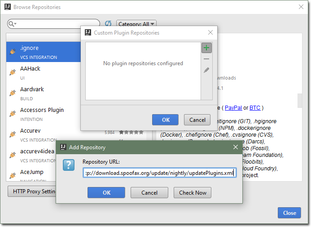Screen dimensions: 311x227
Task: Close the Custom Plugin Repositories dialog
Action: 210,32
